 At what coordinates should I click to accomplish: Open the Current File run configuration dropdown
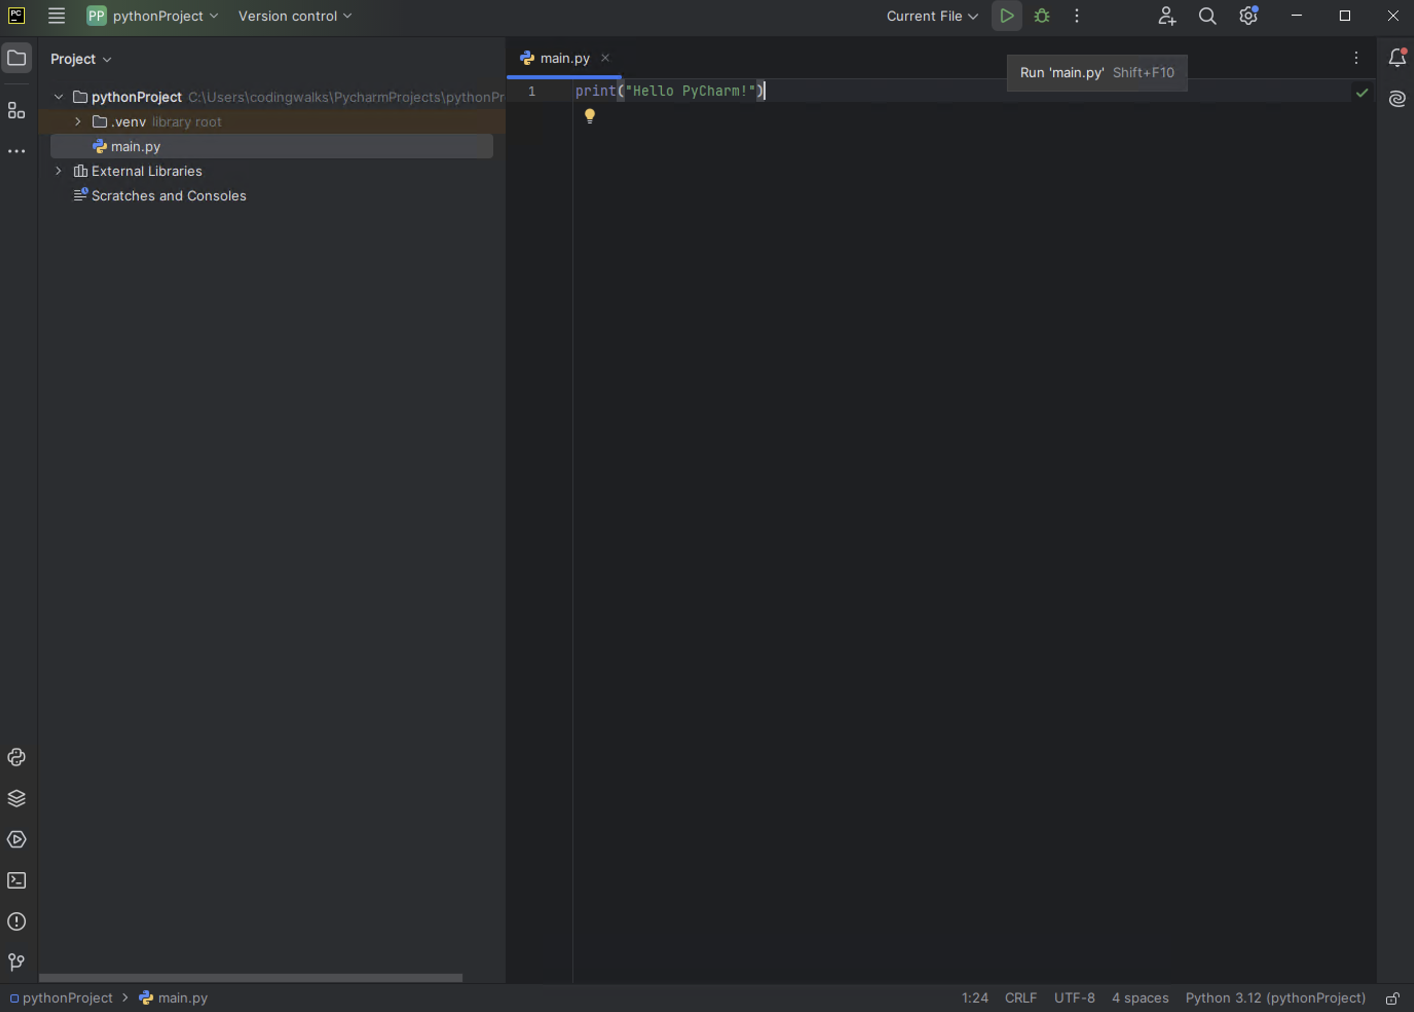tap(931, 16)
